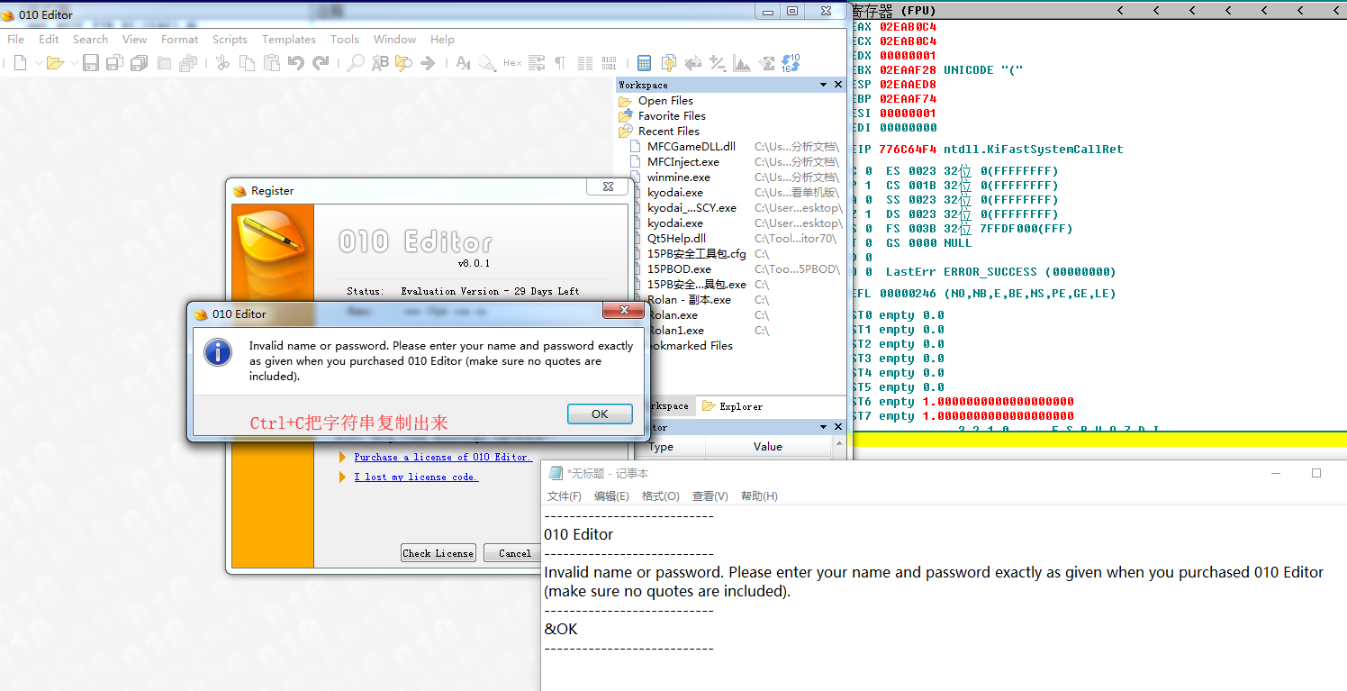The height and width of the screenshot is (691, 1347).
Task: Click the highlight marker toolbar icon
Action: [487, 63]
